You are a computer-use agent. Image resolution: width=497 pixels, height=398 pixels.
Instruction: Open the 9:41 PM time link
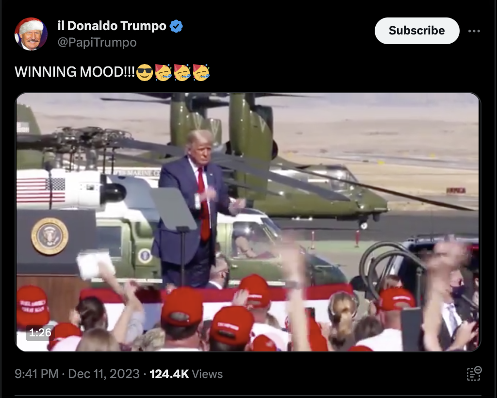click(x=36, y=374)
